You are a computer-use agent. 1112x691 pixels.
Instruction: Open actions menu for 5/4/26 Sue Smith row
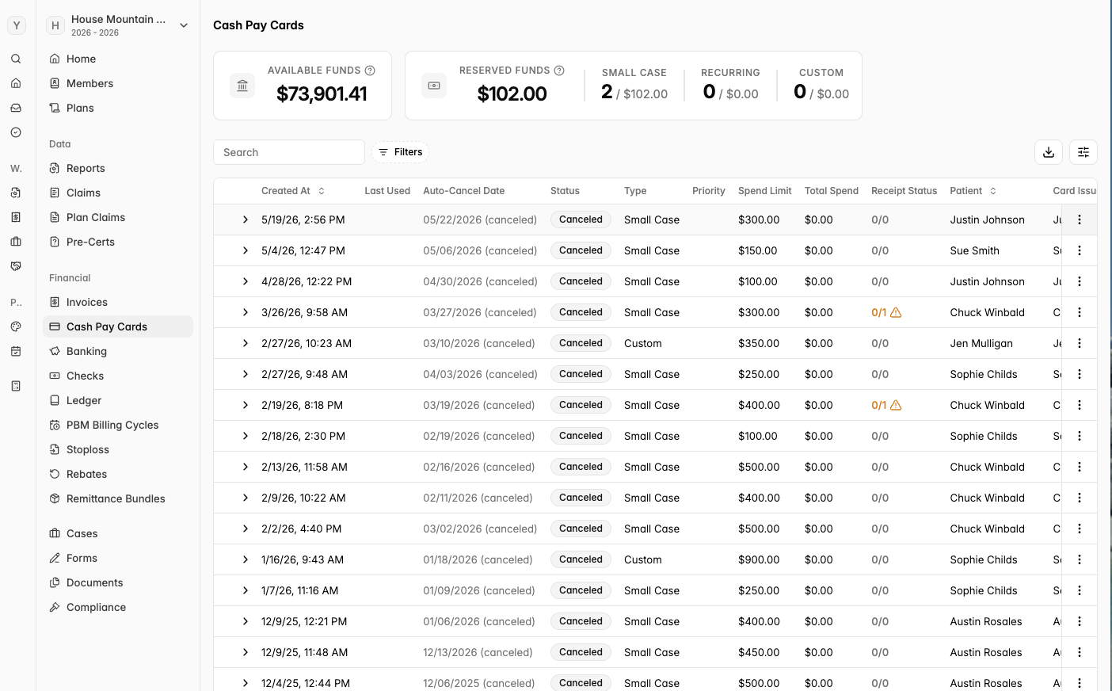tap(1080, 250)
